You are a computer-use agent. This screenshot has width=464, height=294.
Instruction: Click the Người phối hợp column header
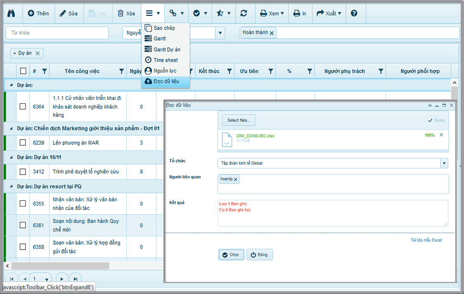[420, 71]
